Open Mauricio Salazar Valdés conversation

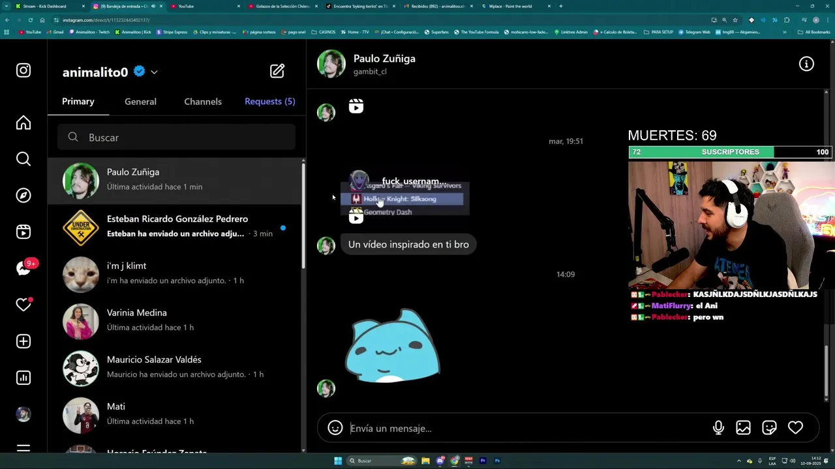click(x=176, y=368)
